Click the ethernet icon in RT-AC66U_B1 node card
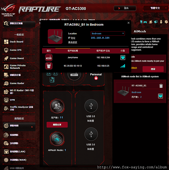The width and height of the screenshot is (169, 170). tap(161, 96)
